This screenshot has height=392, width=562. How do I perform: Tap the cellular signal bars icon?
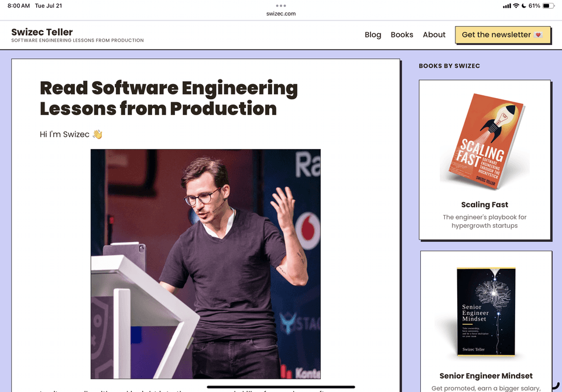click(507, 6)
